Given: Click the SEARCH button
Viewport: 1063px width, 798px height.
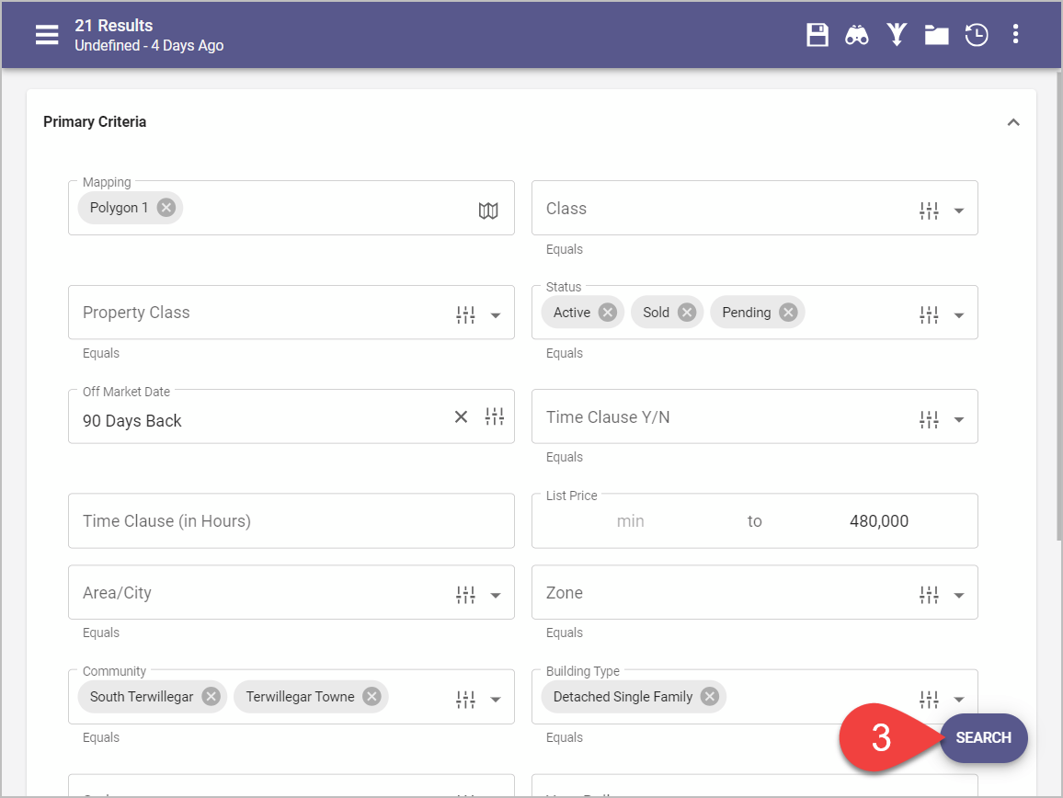Looking at the screenshot, I should click(x=983, y=737).
